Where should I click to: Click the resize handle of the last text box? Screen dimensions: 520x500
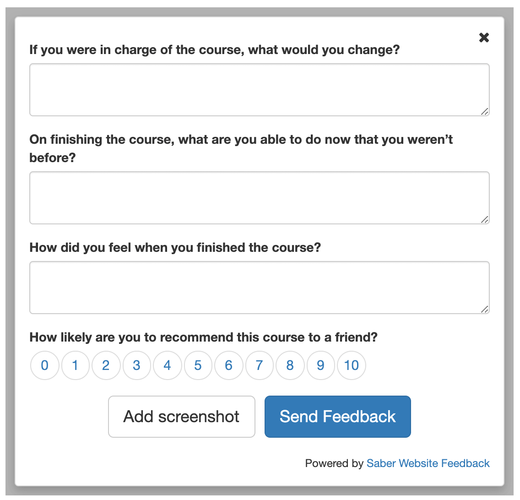tap(485, 309)
